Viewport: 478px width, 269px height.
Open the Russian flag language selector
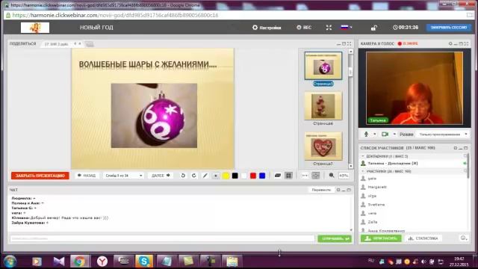click(347, 28)
